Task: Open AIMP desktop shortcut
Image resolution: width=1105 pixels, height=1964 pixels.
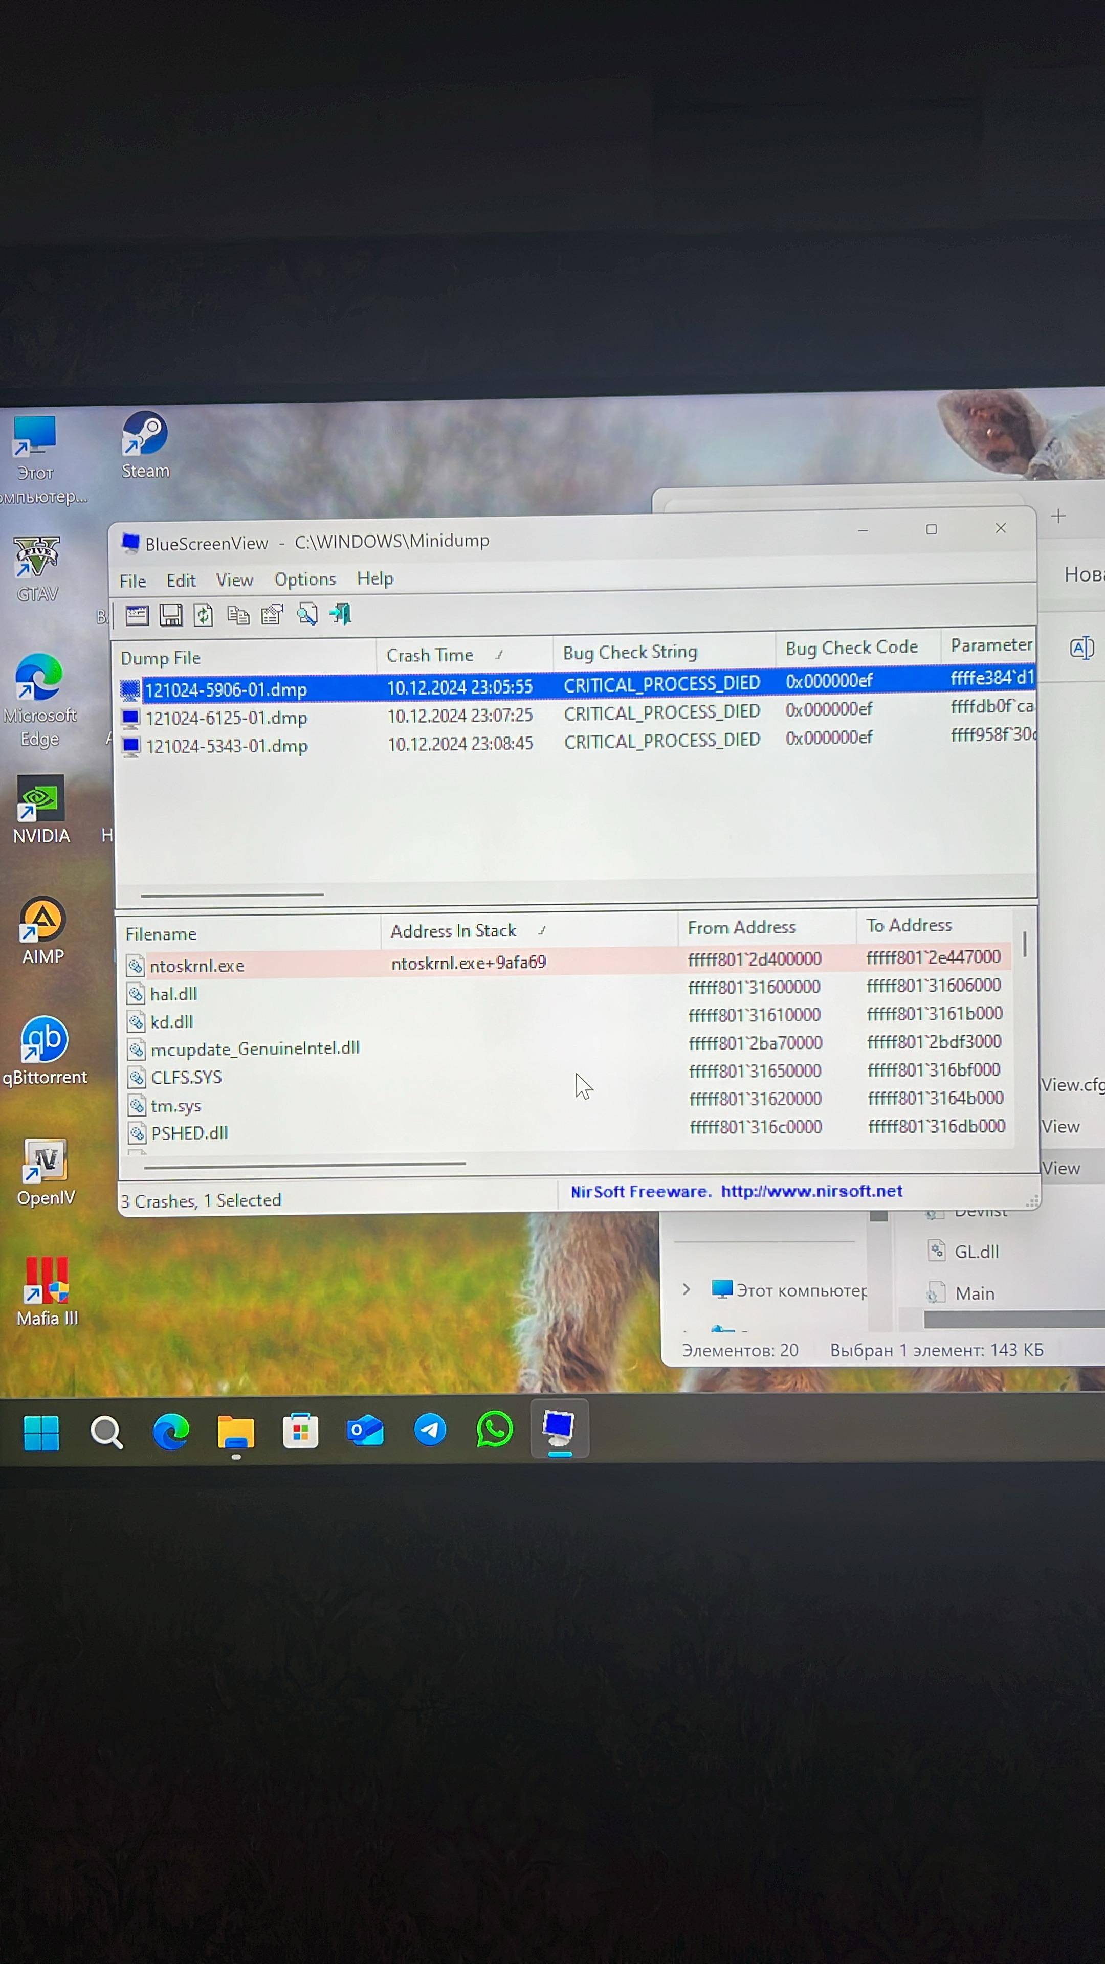Action: click(x=42, y=930)
